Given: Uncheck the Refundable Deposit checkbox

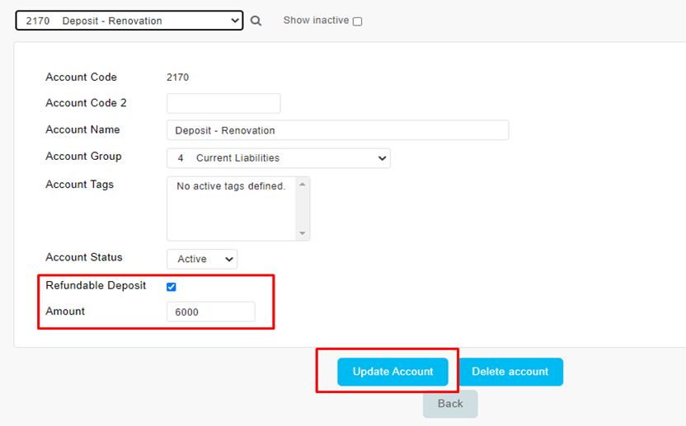Looking at the screenshot, I should [x=171, y=287].
